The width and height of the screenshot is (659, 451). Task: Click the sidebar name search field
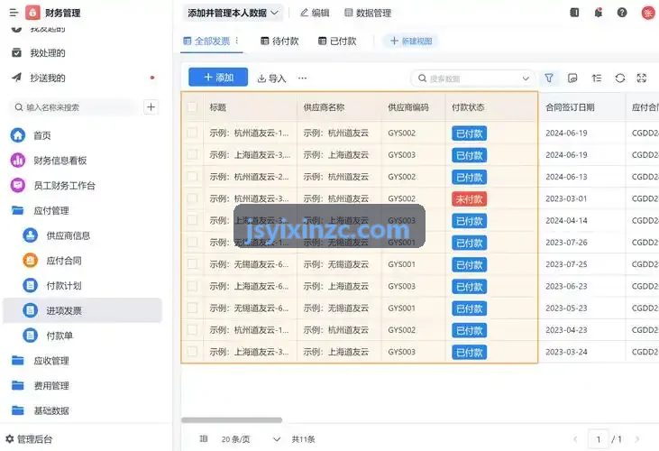coord(74,107)
